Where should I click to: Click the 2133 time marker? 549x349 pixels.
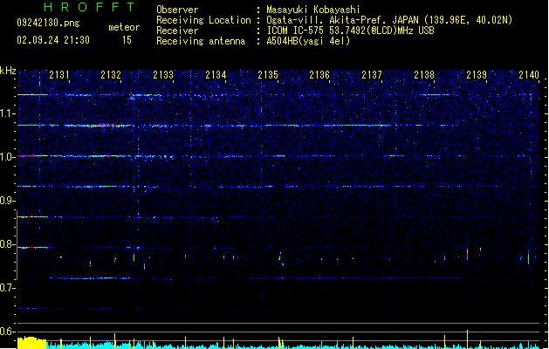tap(163, 75)
